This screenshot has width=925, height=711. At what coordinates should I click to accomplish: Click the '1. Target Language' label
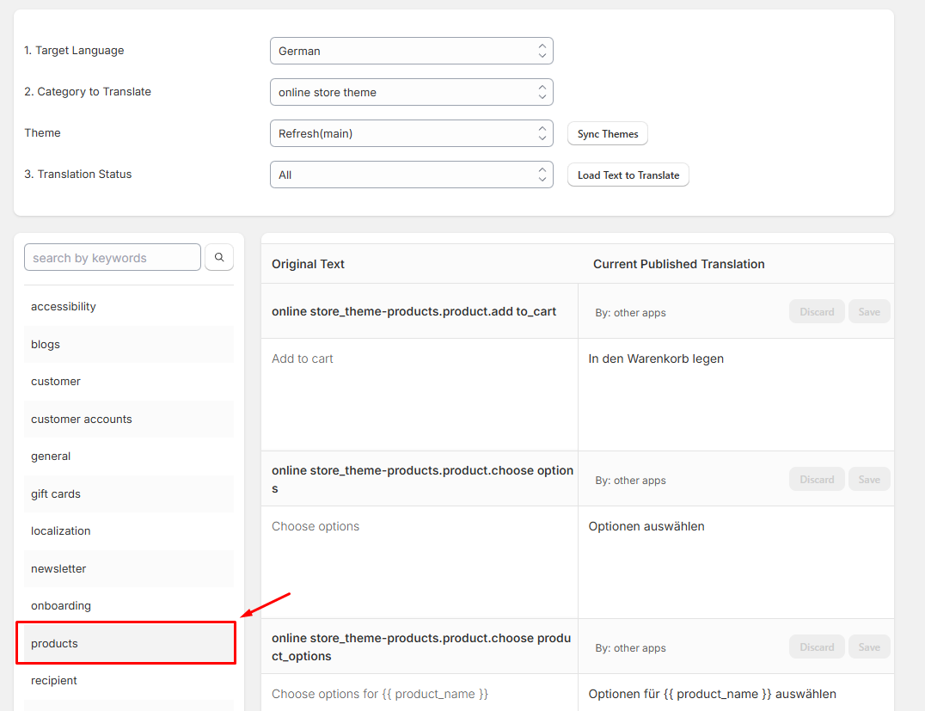[74, 50]
